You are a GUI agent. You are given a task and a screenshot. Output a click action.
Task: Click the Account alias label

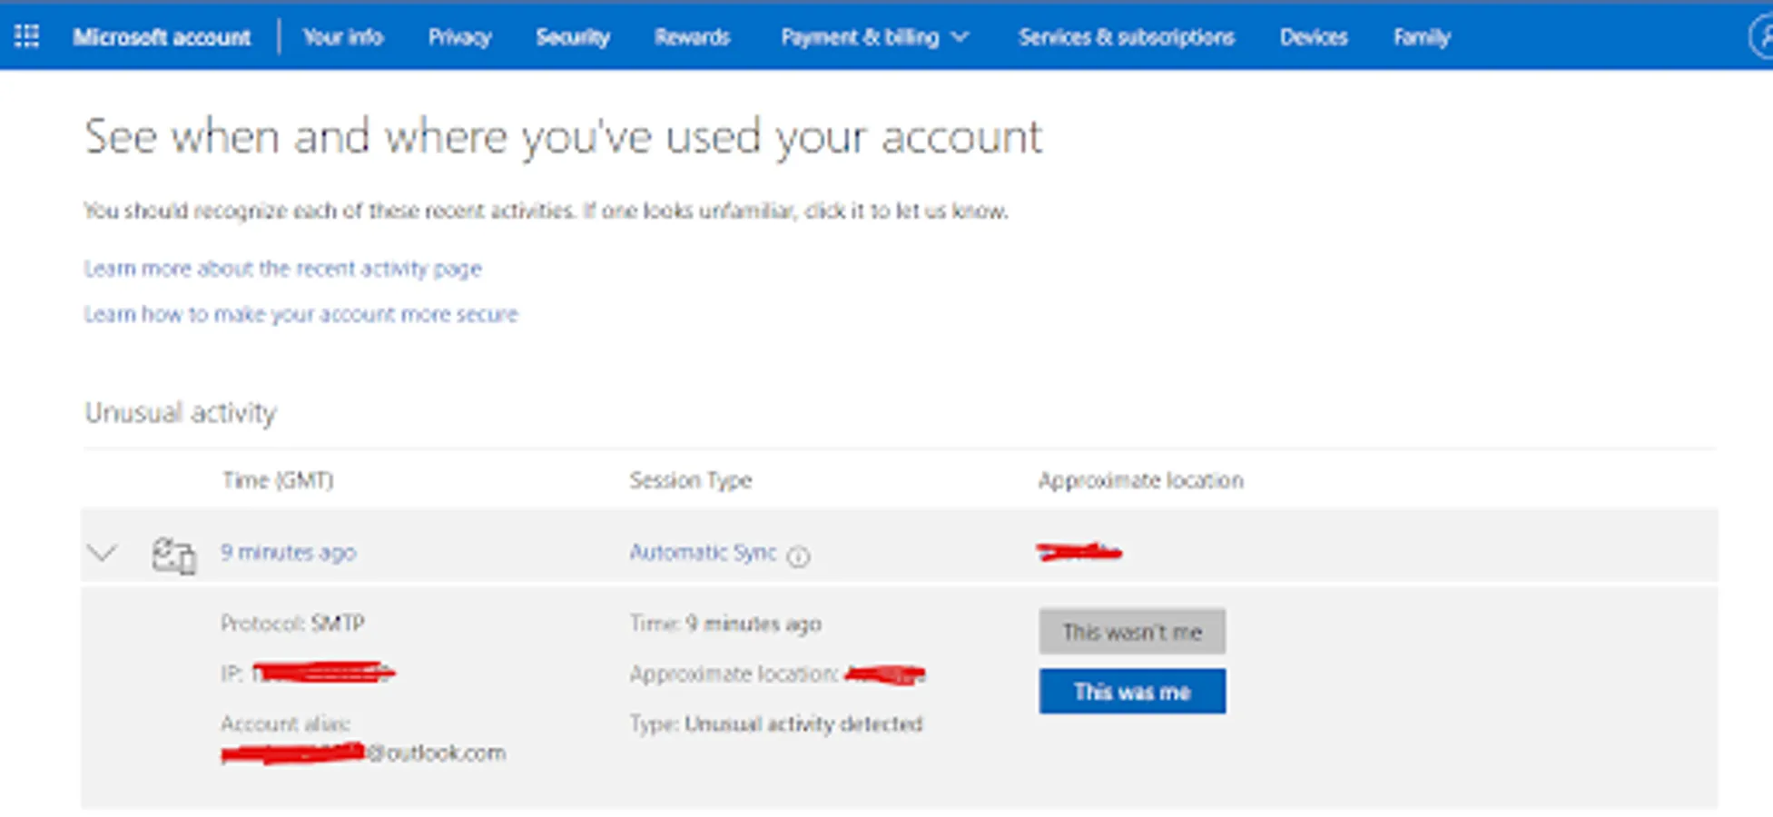(x=285, y=723)
